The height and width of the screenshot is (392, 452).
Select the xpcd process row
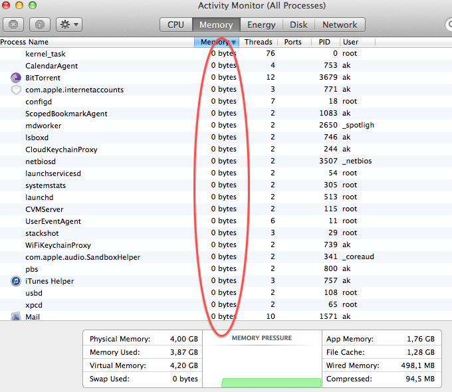coord(226,305)
